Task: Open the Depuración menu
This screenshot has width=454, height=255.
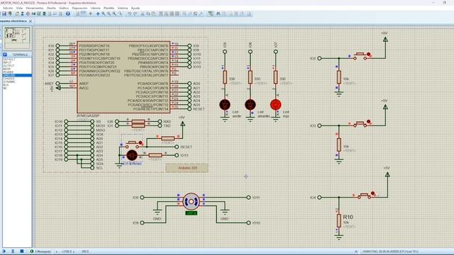Action: (x=79, y=8)
